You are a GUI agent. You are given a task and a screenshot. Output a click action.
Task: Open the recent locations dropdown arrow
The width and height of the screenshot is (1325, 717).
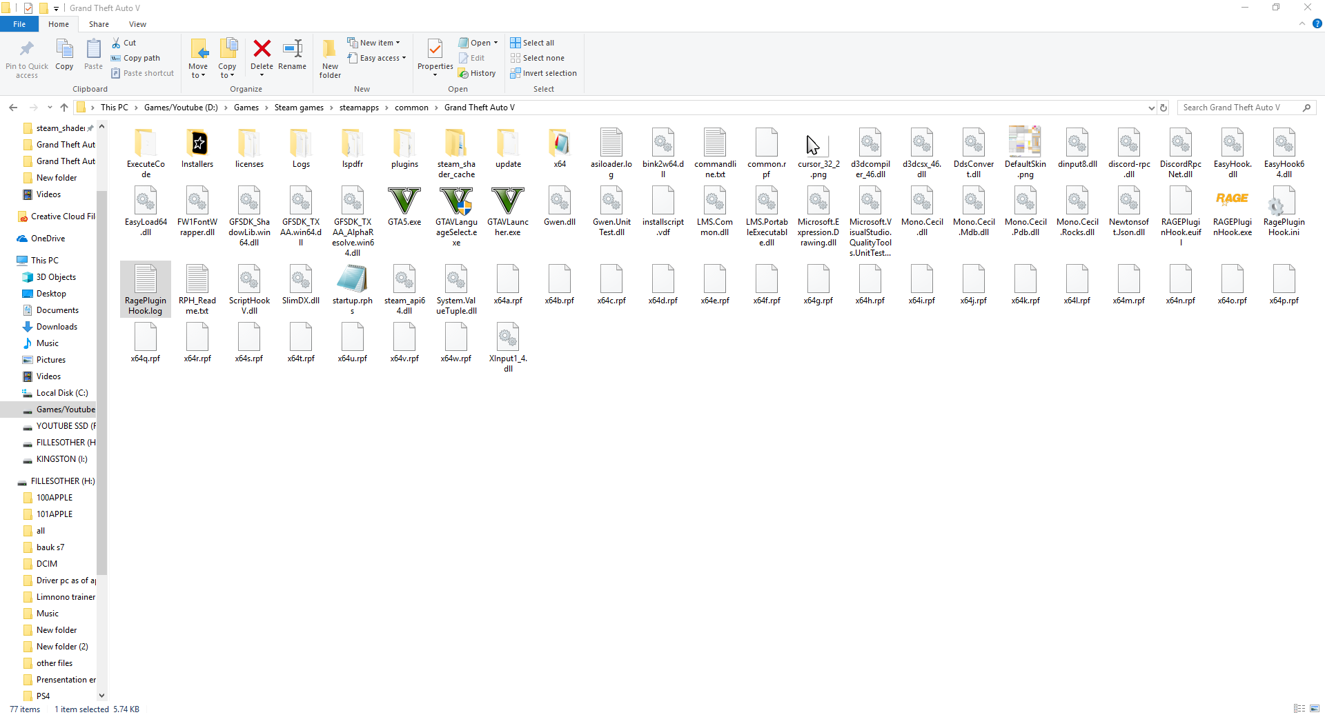pos(50,108)
